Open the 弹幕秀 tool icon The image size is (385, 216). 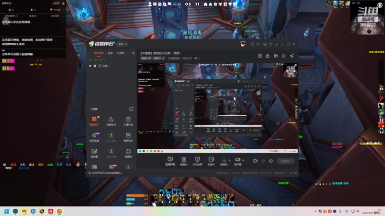(128, 153)
